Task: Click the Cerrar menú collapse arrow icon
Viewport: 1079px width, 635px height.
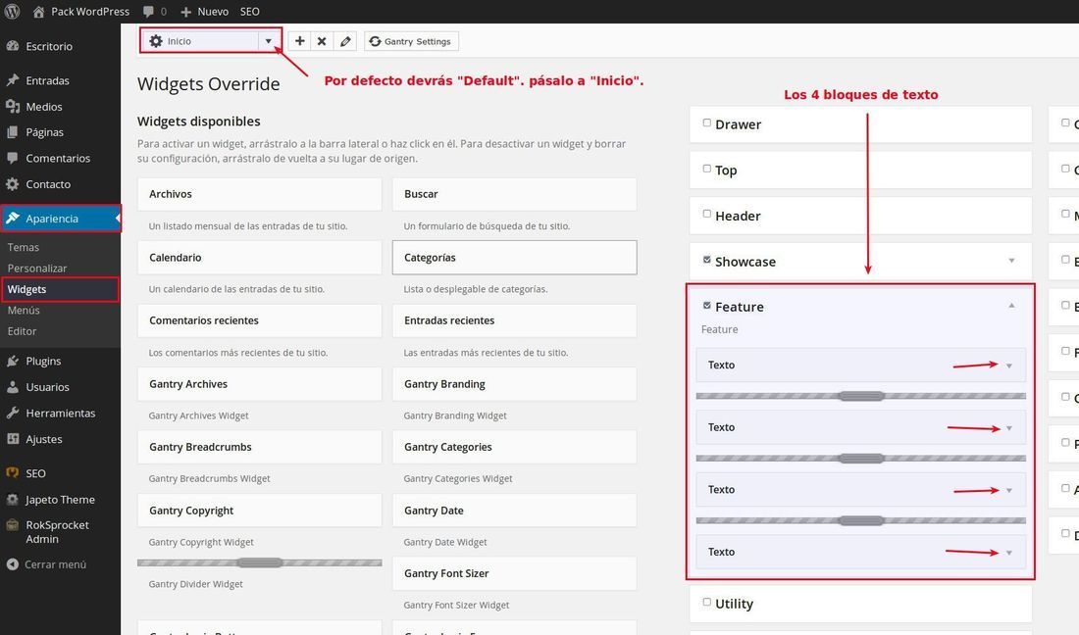Action: [x=13, y=564]
